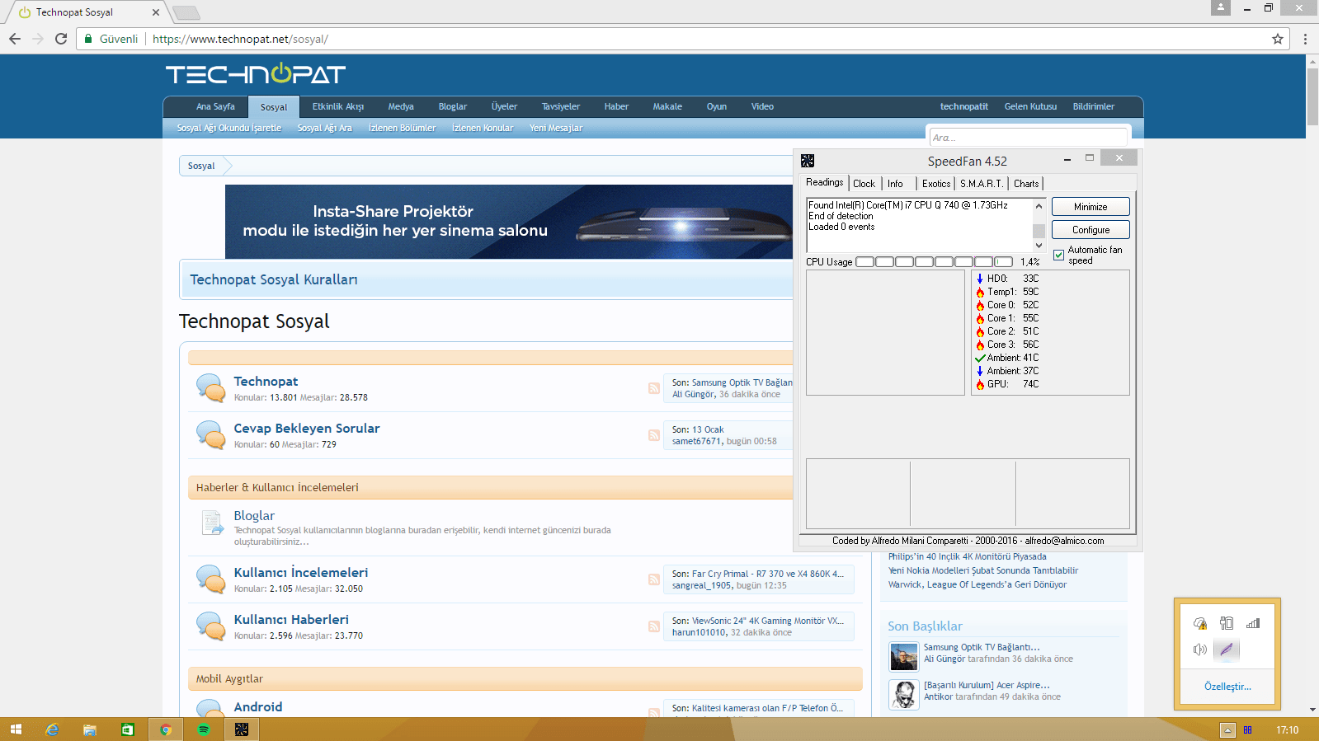Screen dimensions: 1319x741
Task: Switch to the Info tab in SpeedFan
Action: tap(895, 184)
